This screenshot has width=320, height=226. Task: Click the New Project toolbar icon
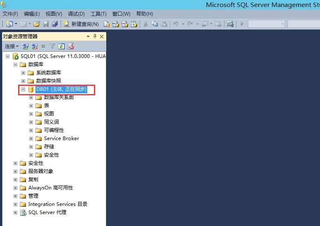pos(9,24)
